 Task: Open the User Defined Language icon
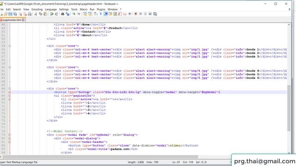click(x=110, y=14)
